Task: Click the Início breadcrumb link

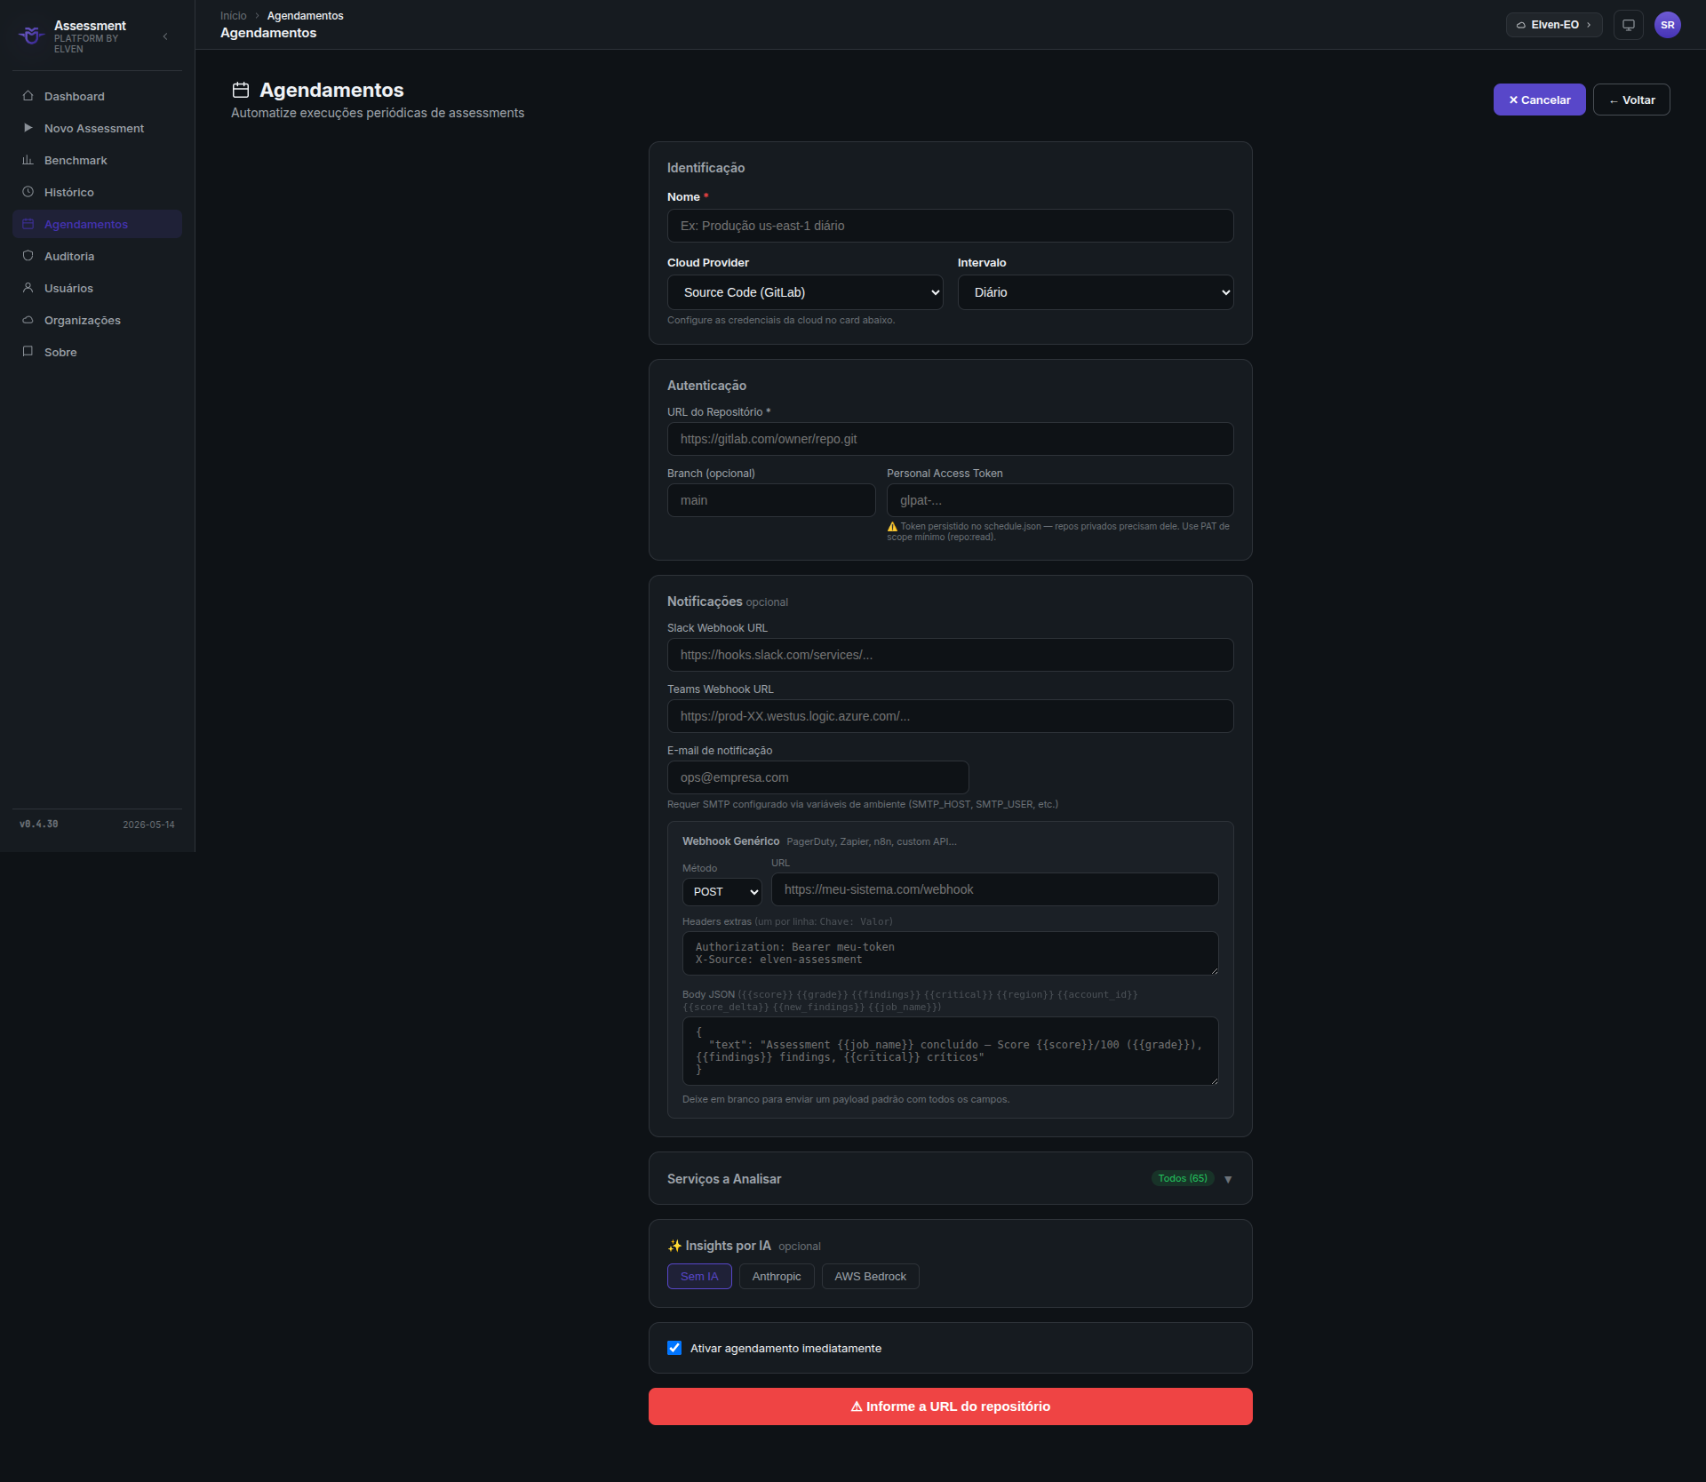Action: pyautogui.click(x=233, y=16)
